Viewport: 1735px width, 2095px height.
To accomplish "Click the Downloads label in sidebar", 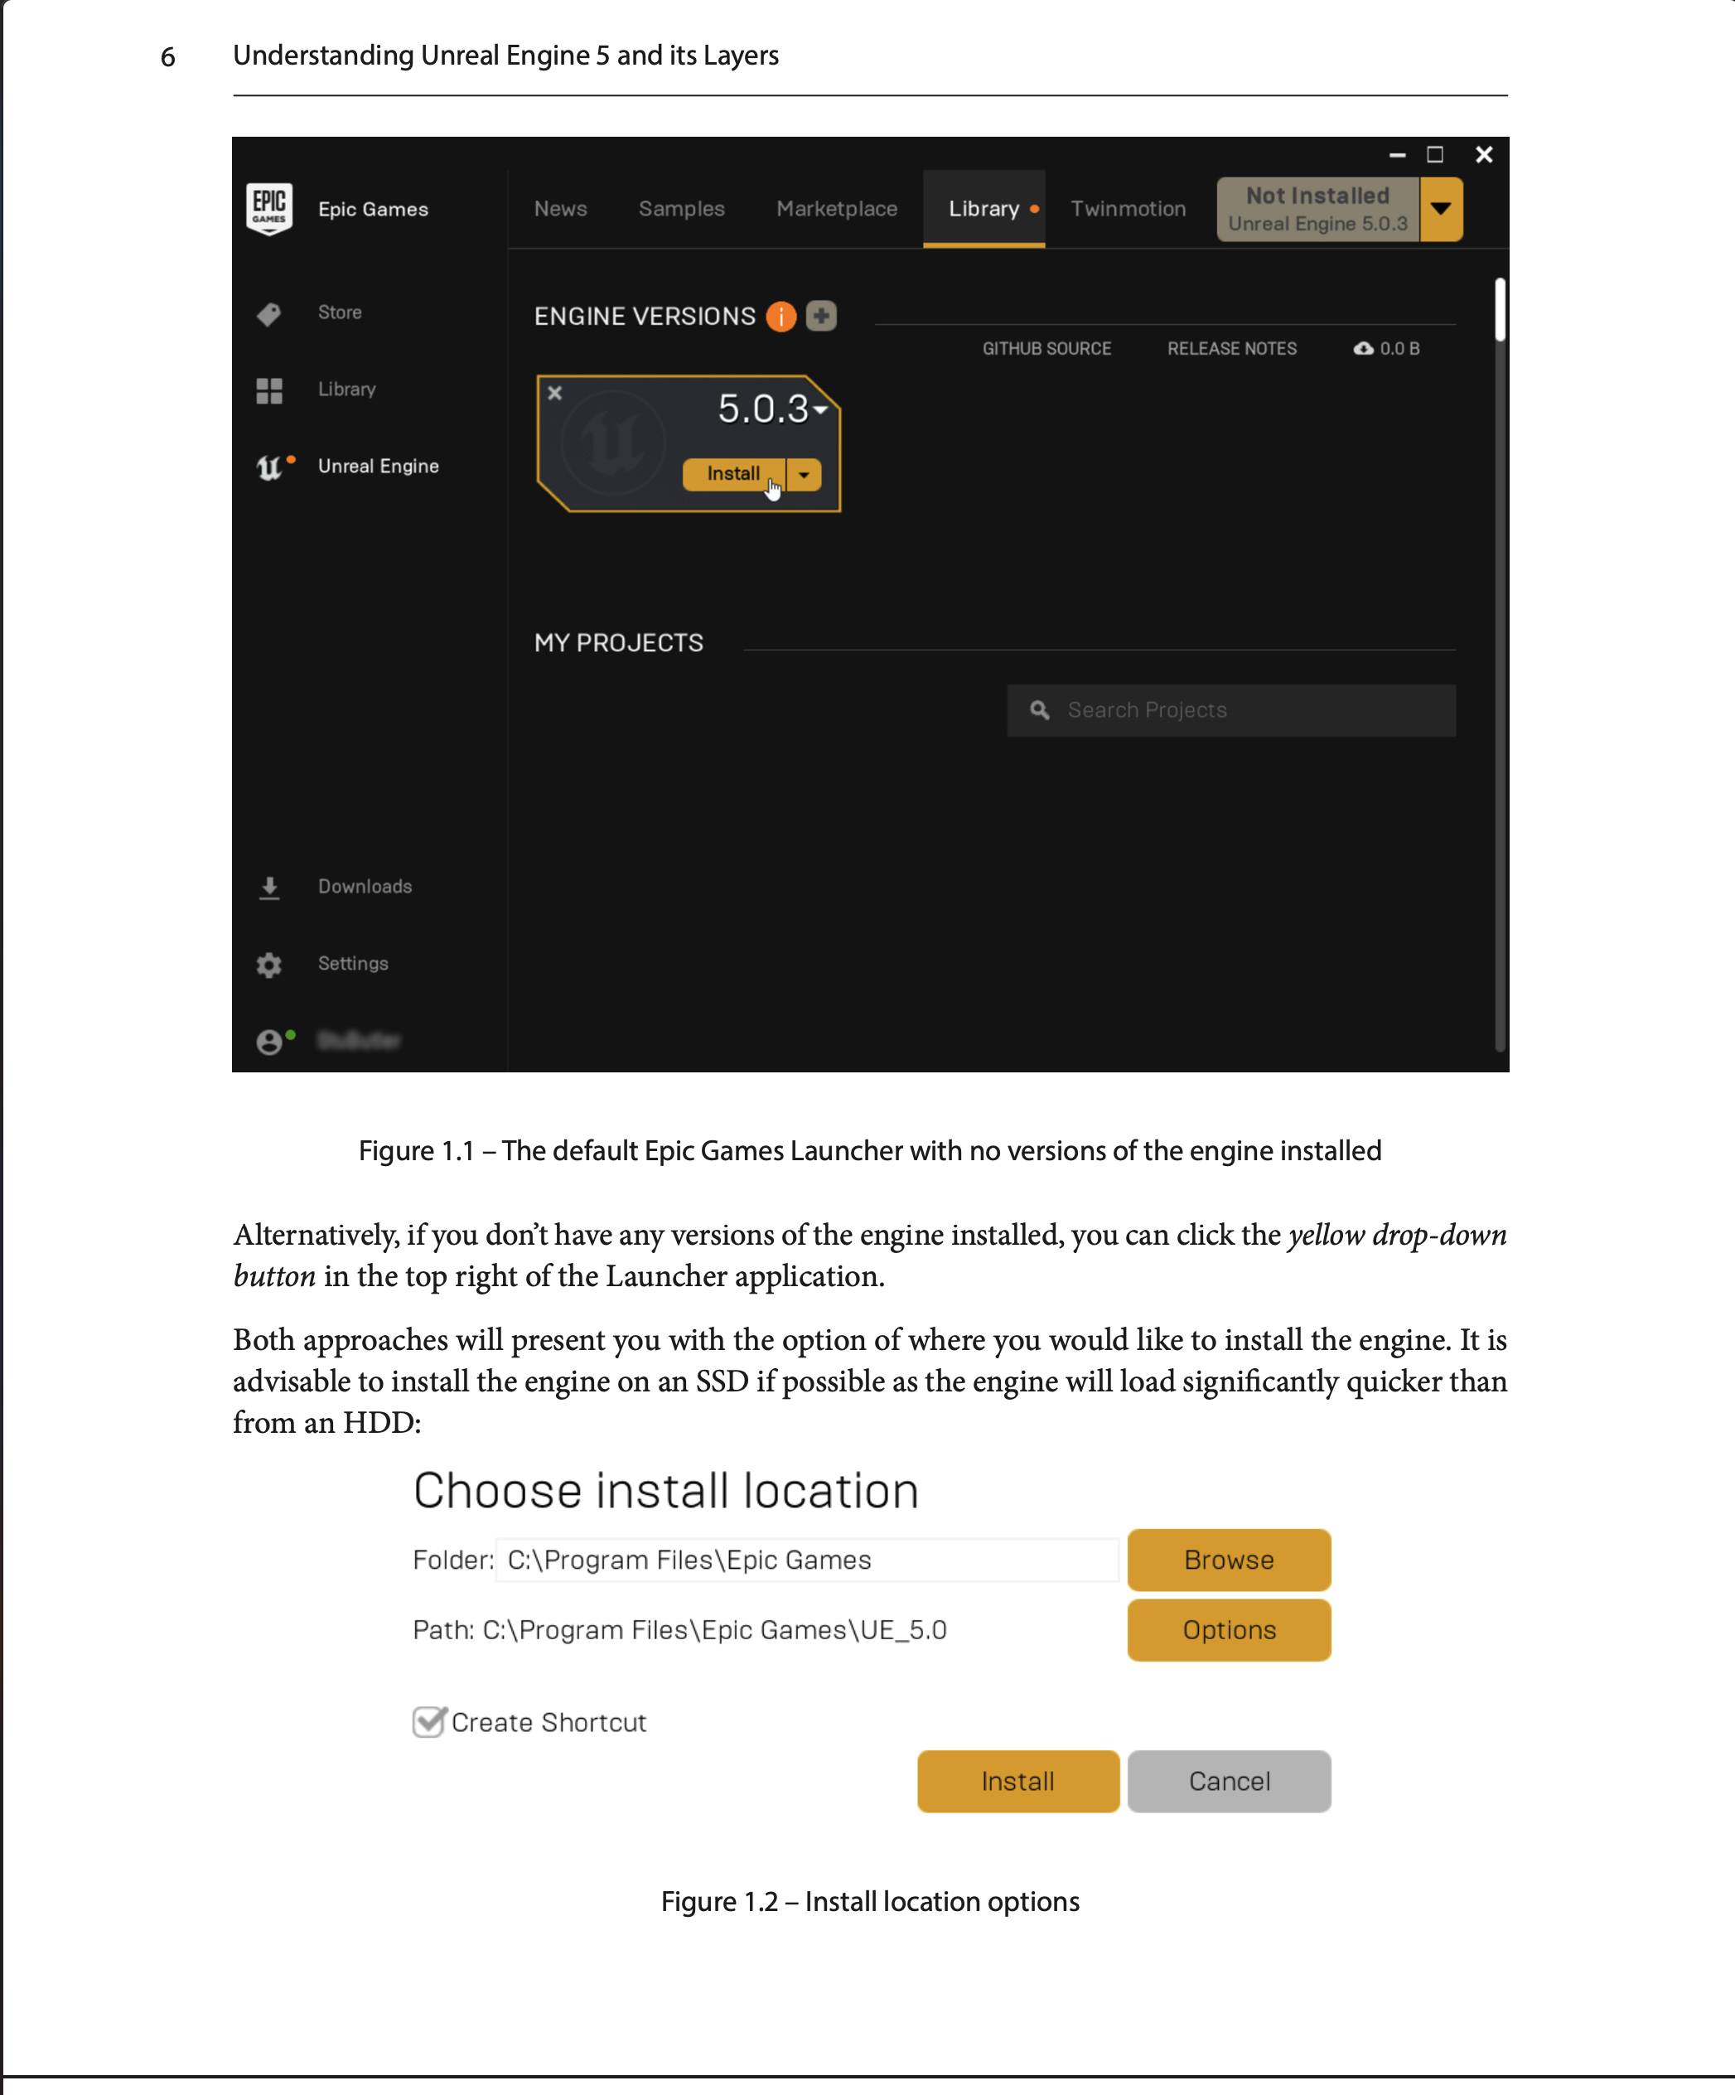I will 365,886.
